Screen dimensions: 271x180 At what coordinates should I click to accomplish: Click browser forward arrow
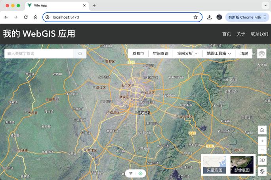click(x=16, y=17)
